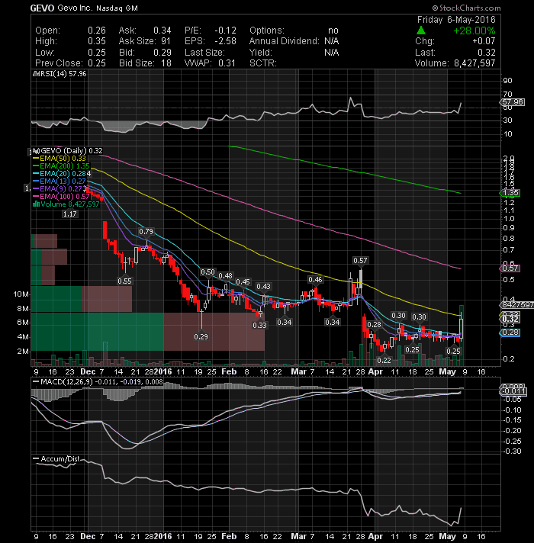The image size is (534, 543).
Task: Click the yellow EMA(50) legend line marker
Action: [x=36, y=159]
